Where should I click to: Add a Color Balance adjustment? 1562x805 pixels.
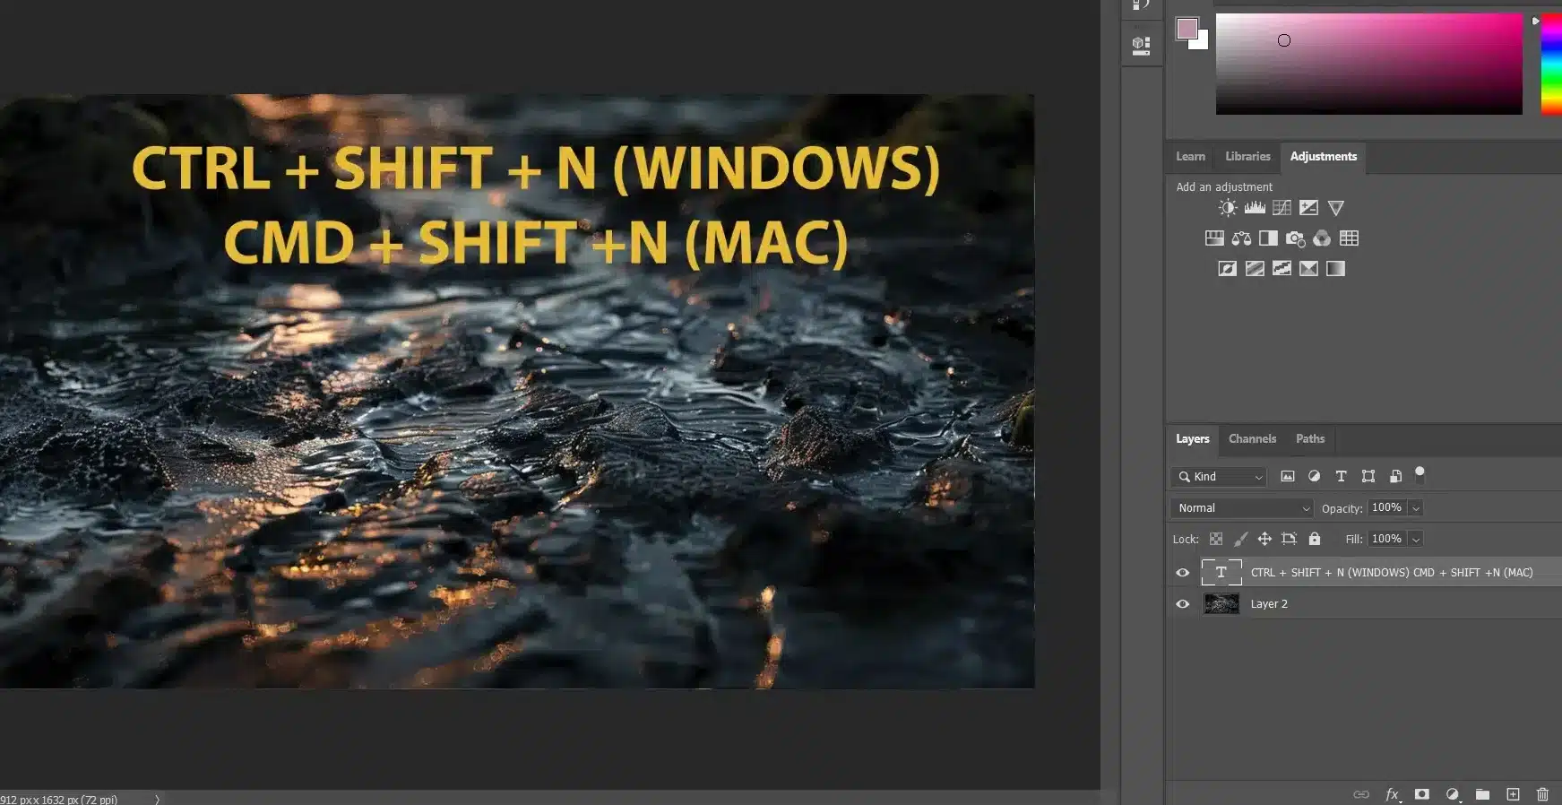1241,238
